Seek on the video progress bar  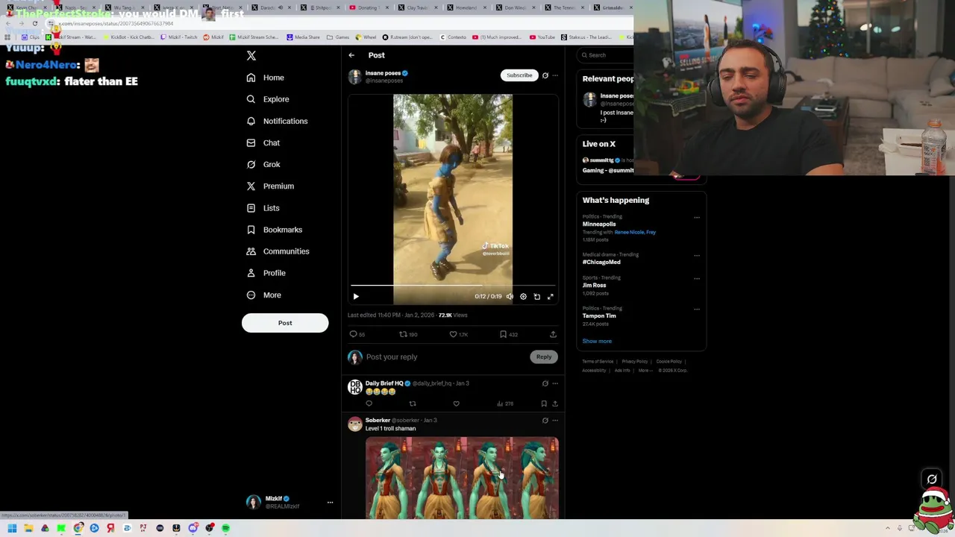pos(453,286)
